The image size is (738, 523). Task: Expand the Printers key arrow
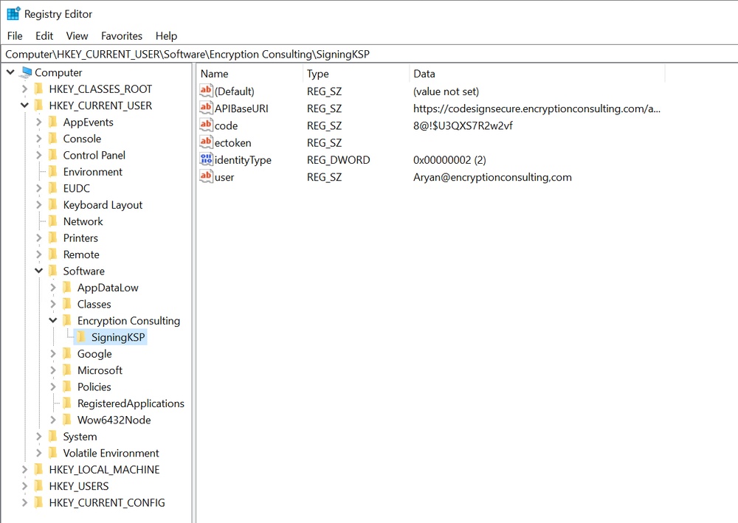tap(38, 238)
